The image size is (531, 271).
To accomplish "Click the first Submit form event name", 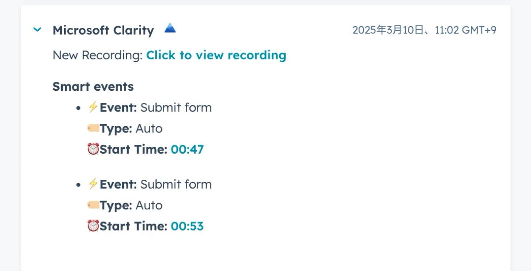I will click(176, 108).
